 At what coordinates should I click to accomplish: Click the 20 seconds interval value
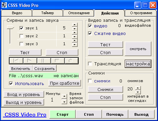coord(130,89)
